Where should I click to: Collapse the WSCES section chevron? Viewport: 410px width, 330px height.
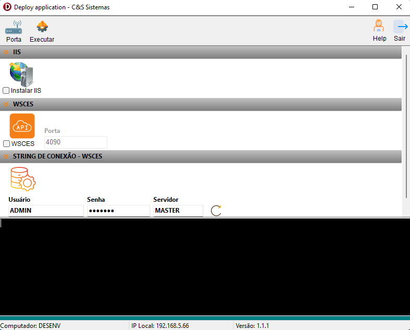(x=6, y=104)
